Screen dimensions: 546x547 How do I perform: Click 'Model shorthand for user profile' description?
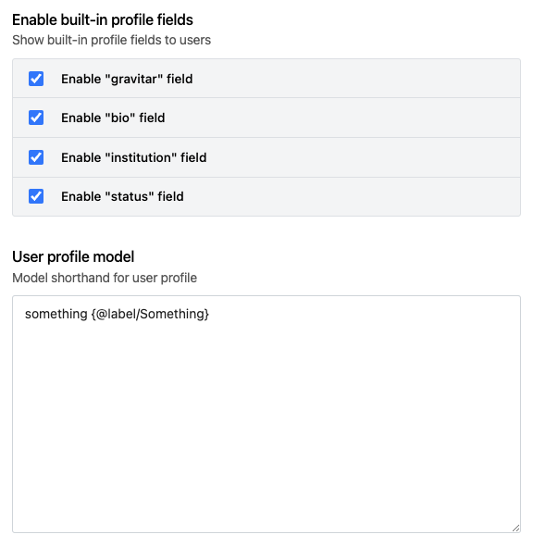point(105,278)
